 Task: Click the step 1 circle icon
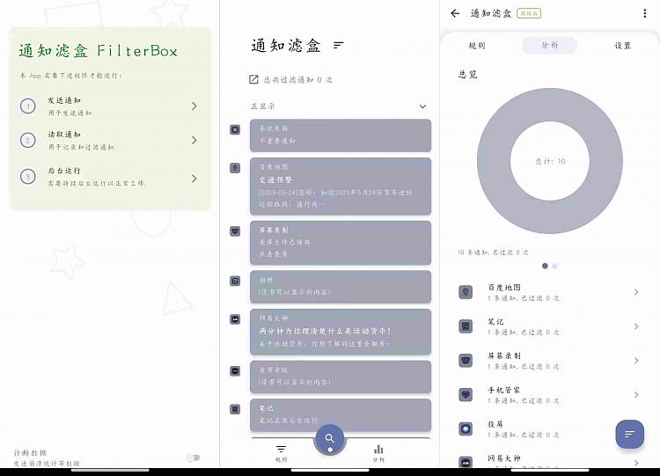pos(28,106)
